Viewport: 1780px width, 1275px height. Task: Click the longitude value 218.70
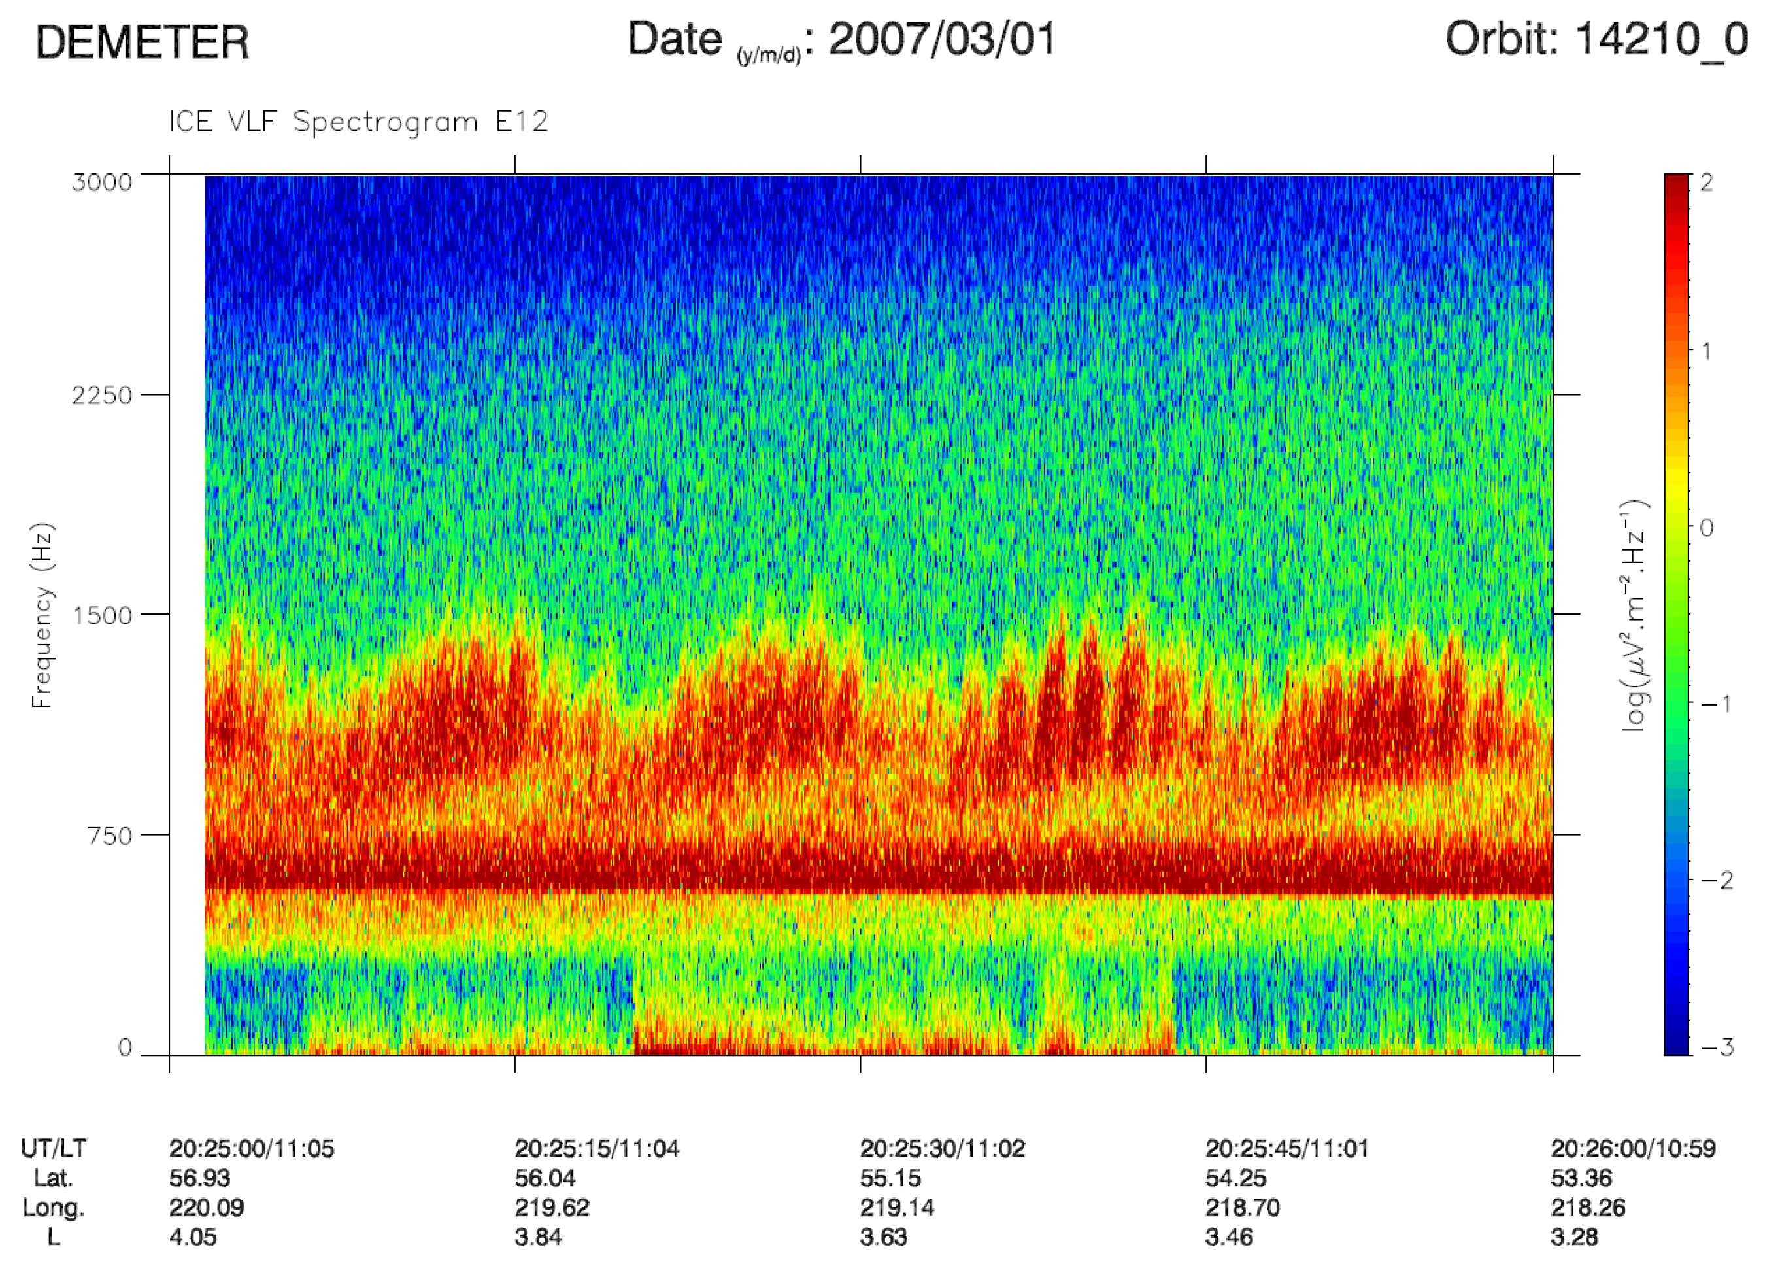1243,1207
